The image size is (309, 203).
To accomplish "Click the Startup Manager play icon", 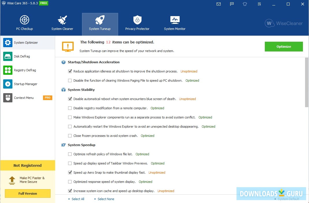I will (x=8, y=84).
